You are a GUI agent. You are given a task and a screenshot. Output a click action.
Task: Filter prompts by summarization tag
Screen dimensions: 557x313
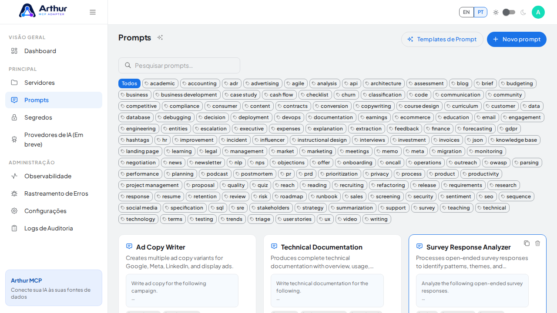(352, 208)
